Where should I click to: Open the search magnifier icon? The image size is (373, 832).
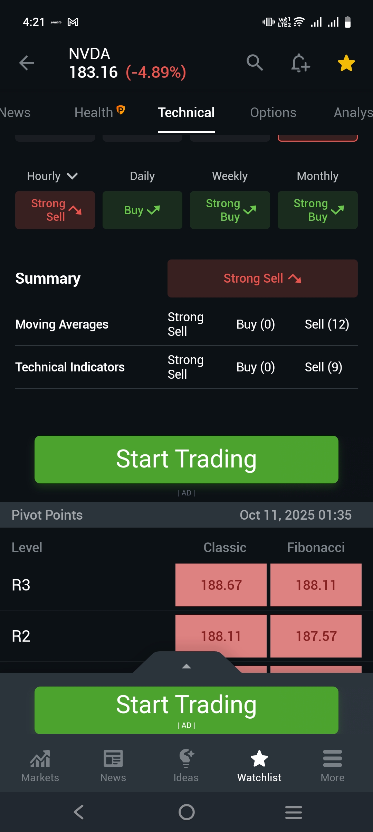(x=255, y=63)
